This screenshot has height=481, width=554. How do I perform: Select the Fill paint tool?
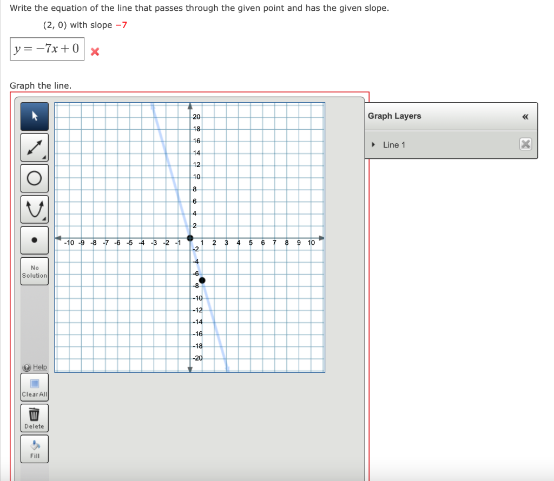pos(34,447)
